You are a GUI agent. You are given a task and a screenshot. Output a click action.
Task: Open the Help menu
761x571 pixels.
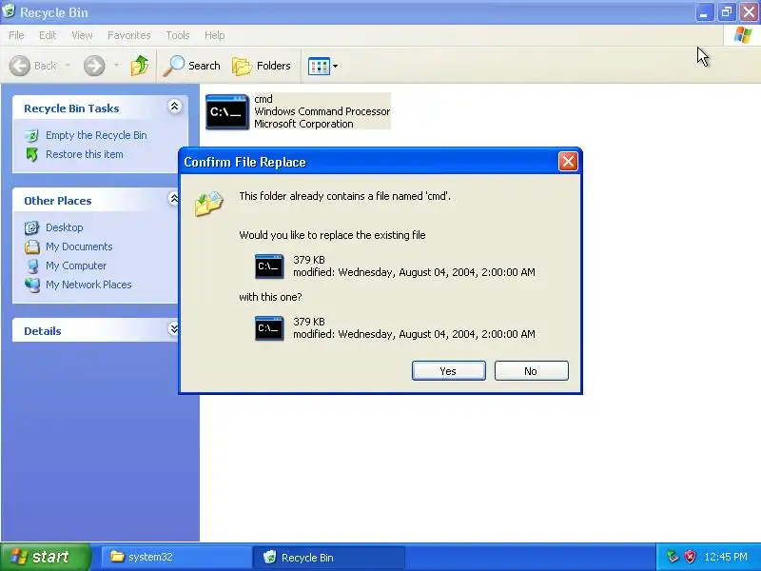(215, 35)
